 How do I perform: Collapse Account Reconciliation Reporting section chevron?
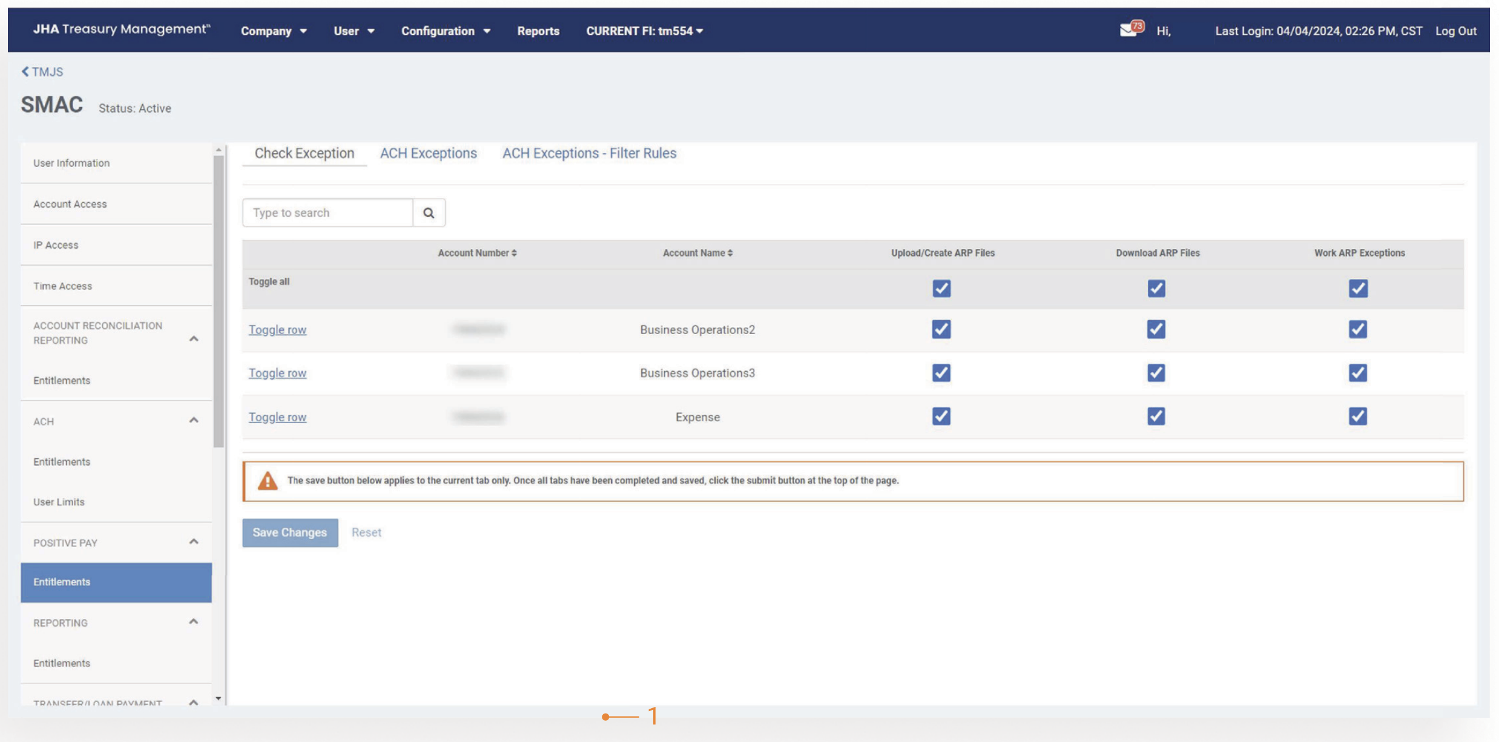point(194,339)
